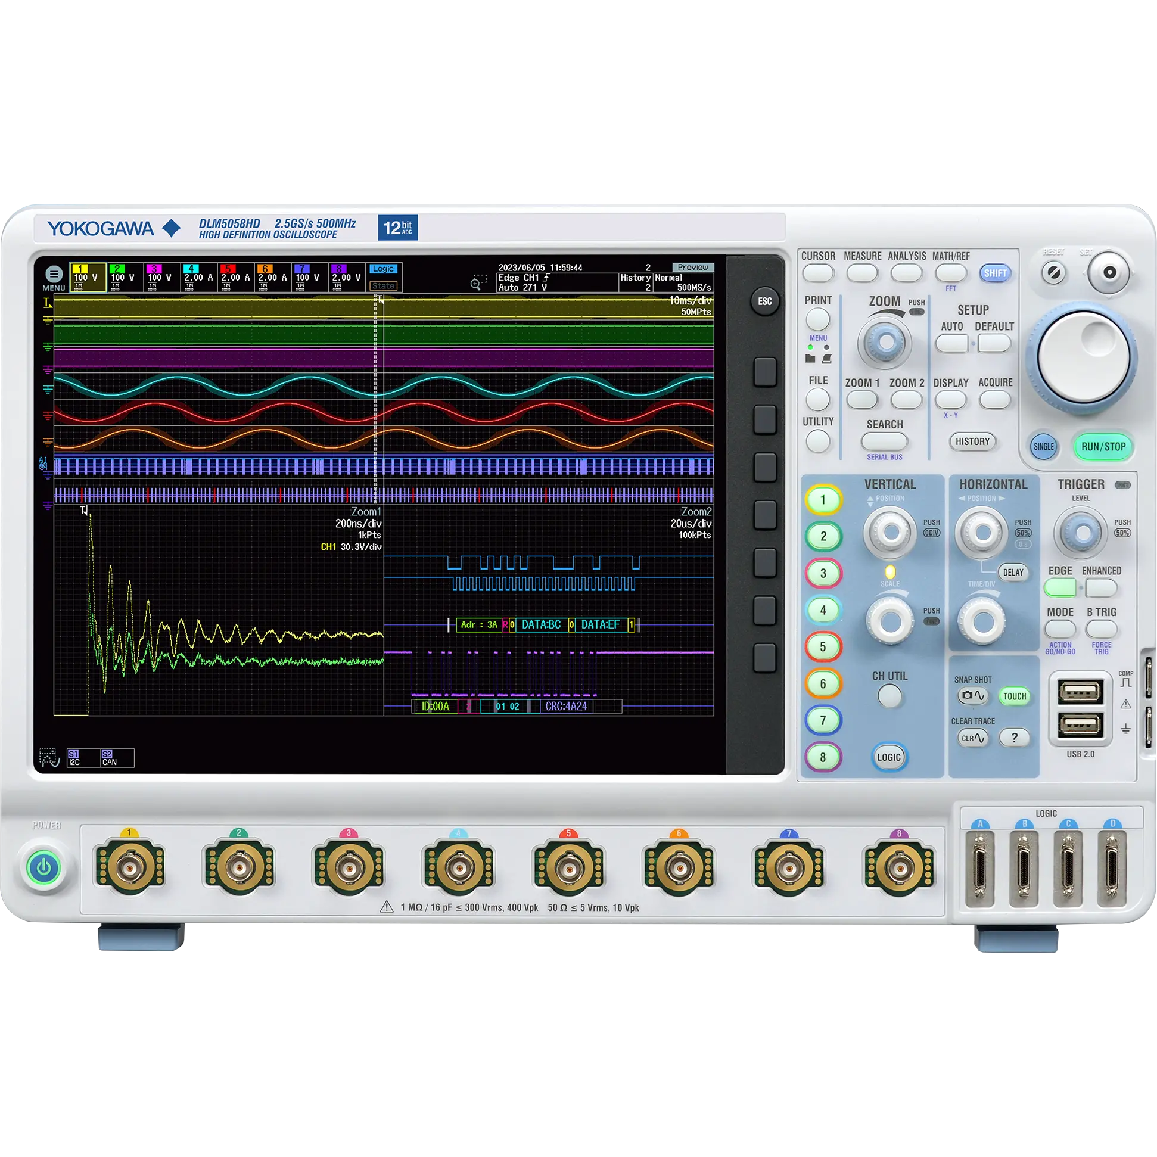The image size is (1157, 1157).
Task: Open the channel 1 100 V settings box
Action: coord(88,277)
